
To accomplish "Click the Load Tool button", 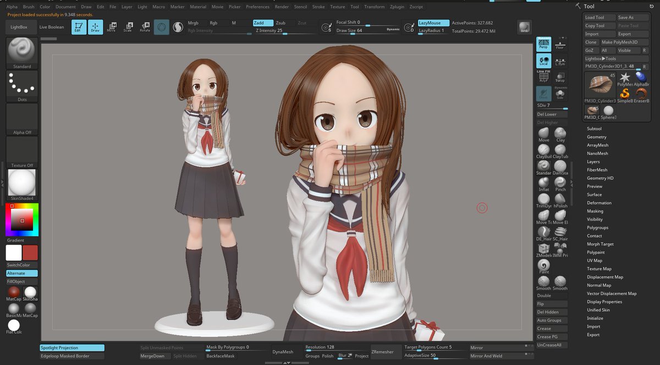I will pyautogui.click(x=599, y=18).
